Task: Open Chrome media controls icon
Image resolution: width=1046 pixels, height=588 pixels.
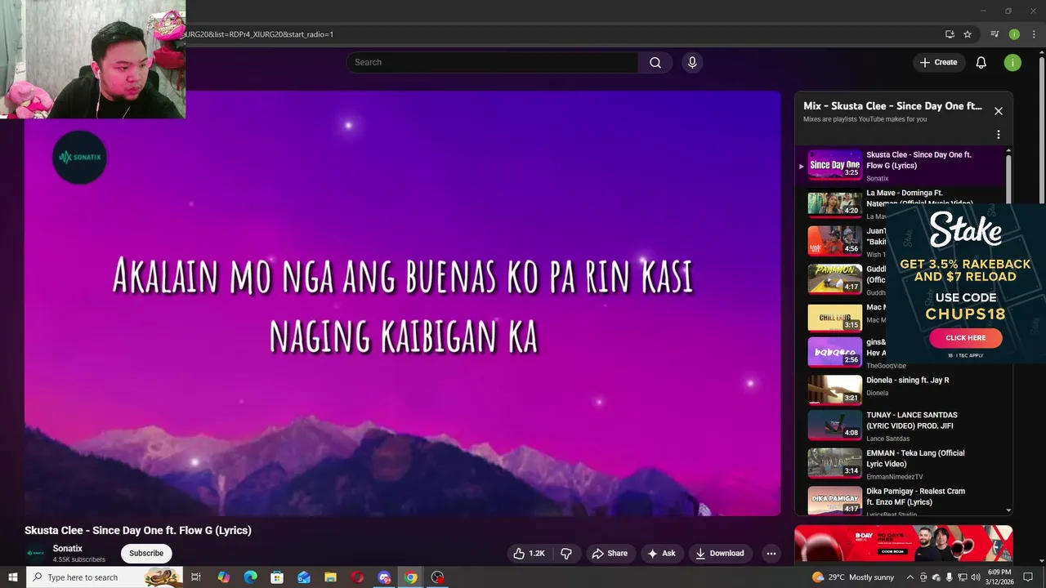Action: click(x=995, y=34)
